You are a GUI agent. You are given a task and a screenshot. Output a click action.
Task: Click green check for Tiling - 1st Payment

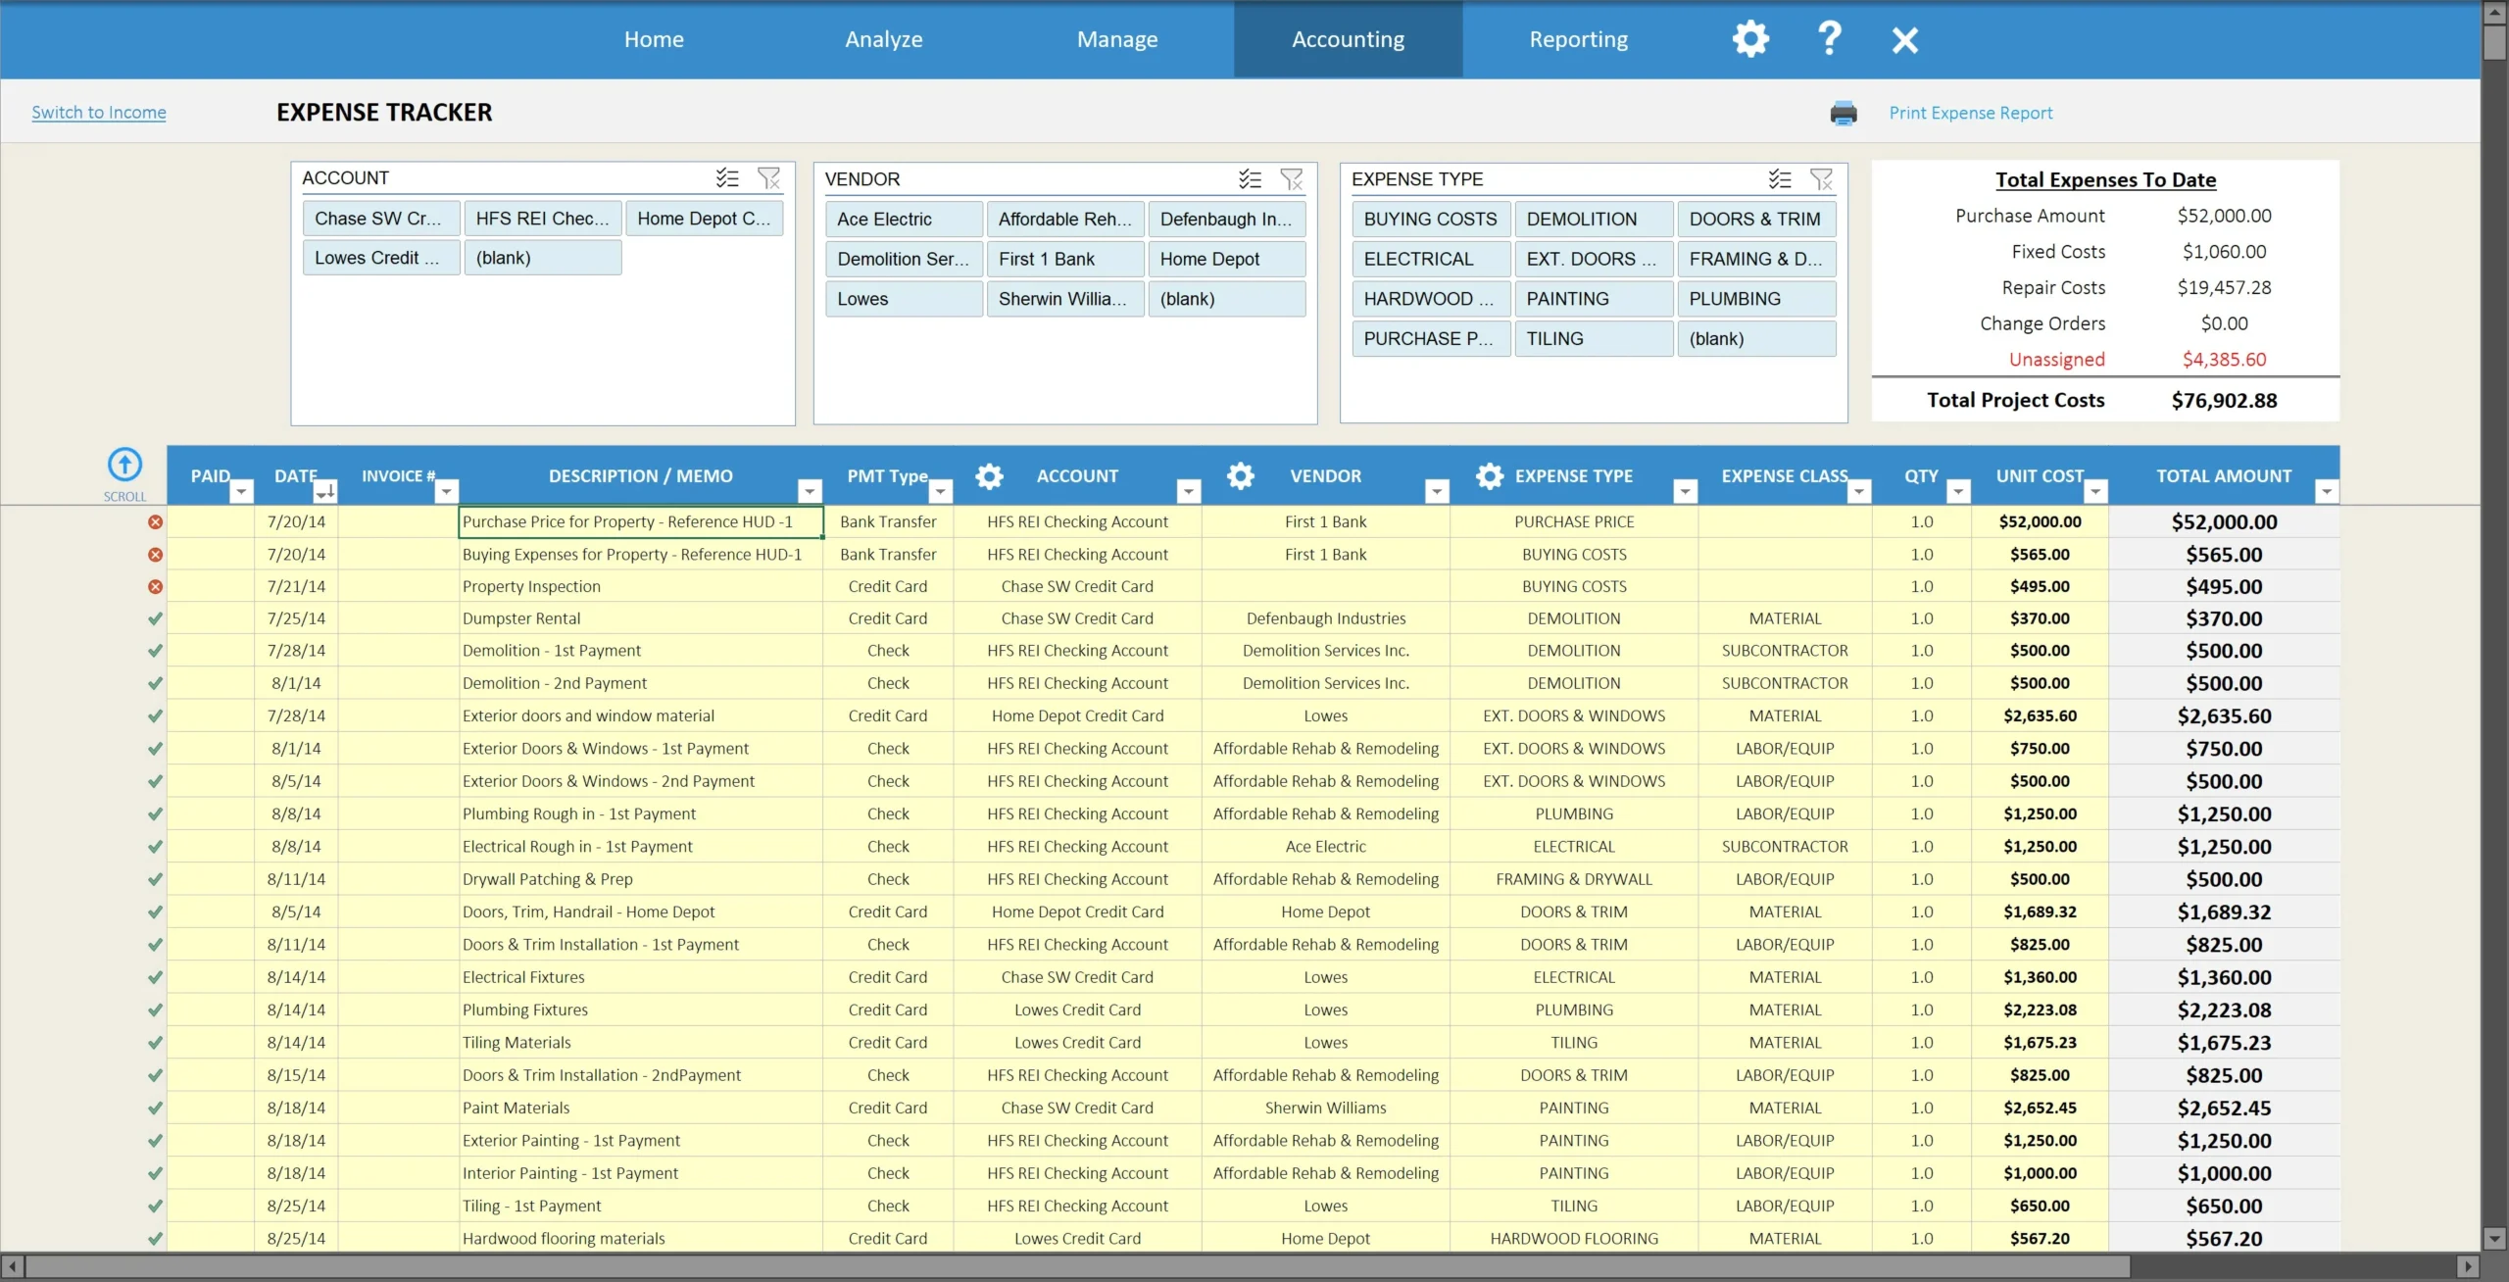pyautogui.click(x=155, y=1206)
